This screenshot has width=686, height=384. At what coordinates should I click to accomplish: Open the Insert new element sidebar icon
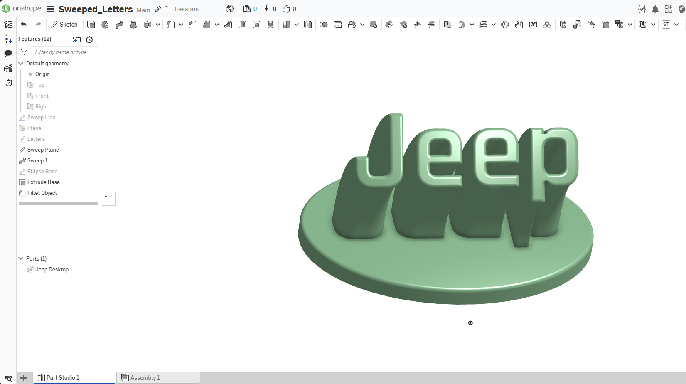8,39
